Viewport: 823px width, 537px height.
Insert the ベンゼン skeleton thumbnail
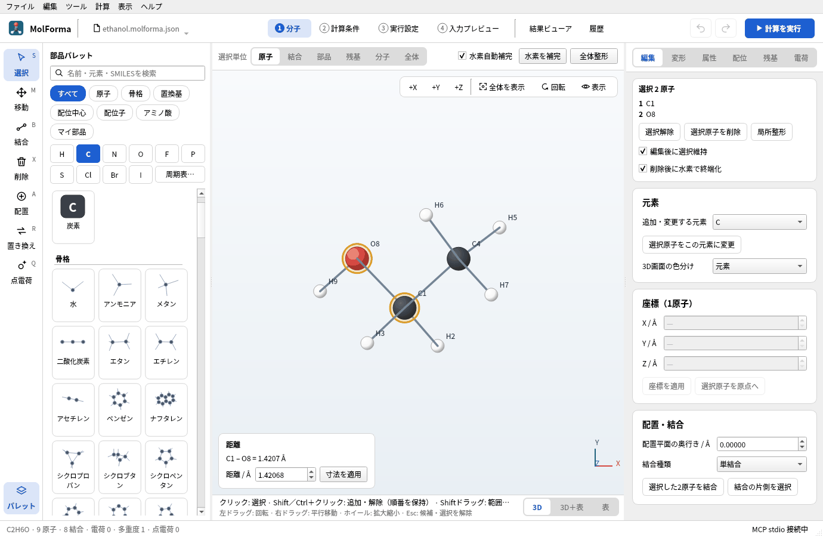coord(120,409)
